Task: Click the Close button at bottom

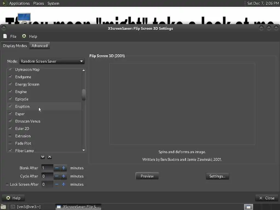Action: [267, 198]
